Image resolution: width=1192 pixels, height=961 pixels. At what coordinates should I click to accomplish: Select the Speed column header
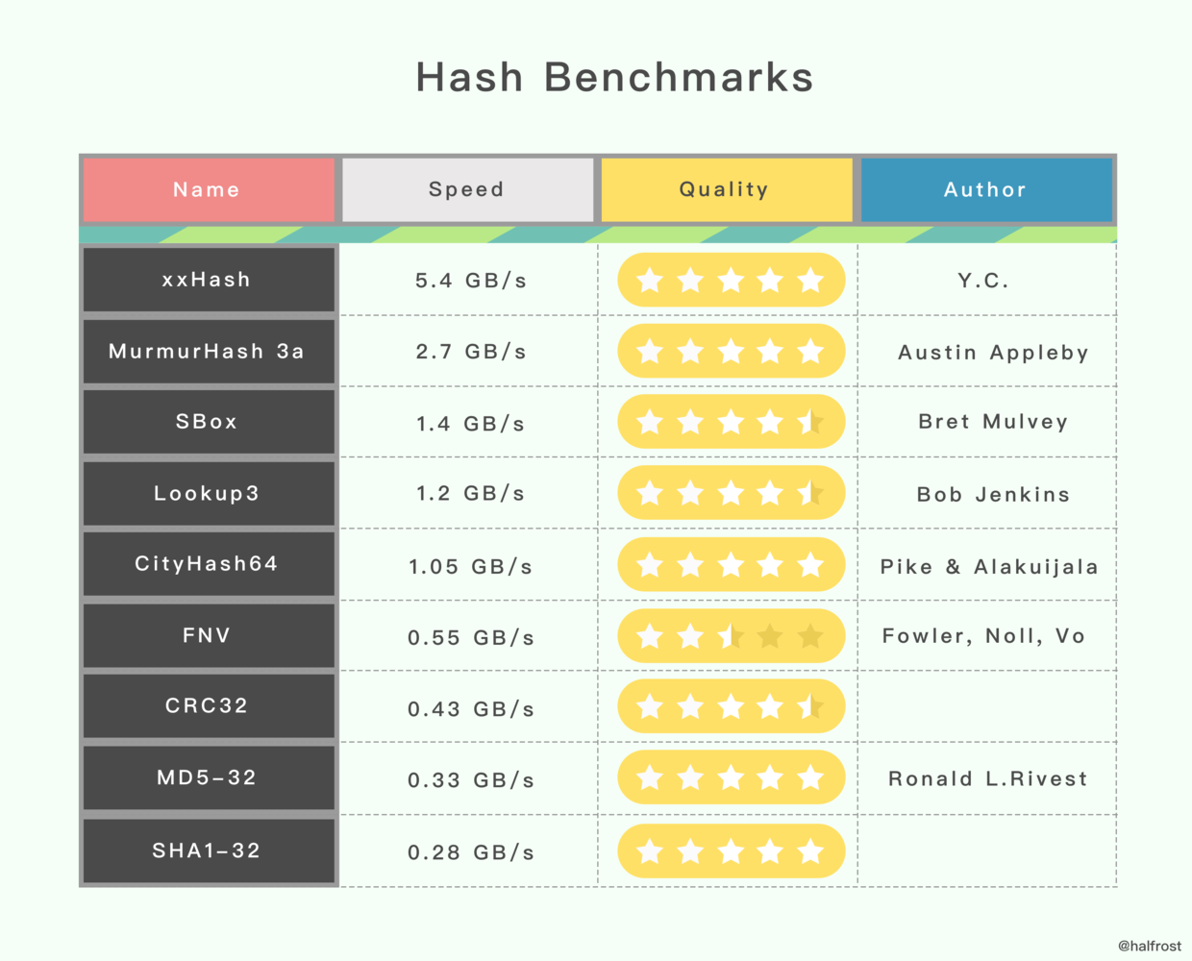coord(467,189)
